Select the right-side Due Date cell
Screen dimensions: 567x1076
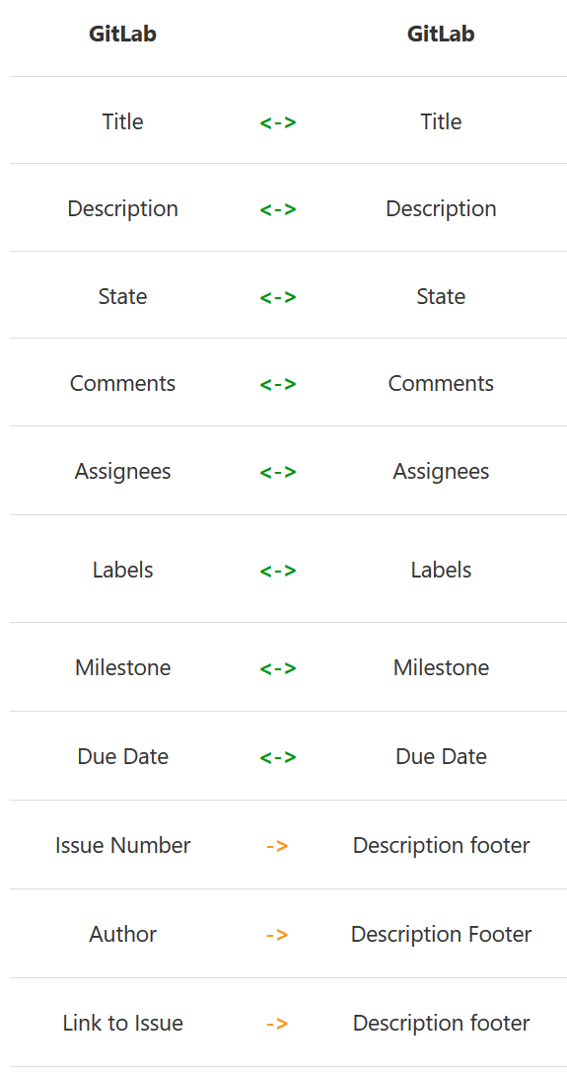(x=441, y=756)
